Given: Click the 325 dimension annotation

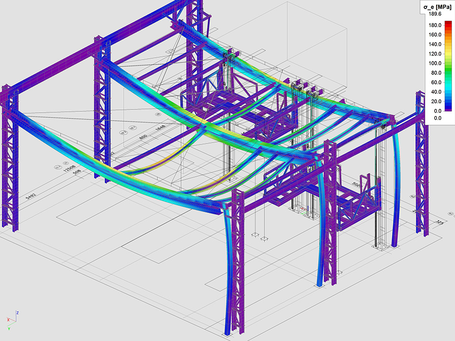Looking at the screenshot, I should click(x=438, y=223).
